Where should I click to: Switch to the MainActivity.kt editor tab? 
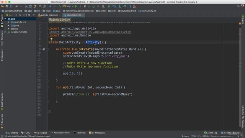click(x=73, y=15)
